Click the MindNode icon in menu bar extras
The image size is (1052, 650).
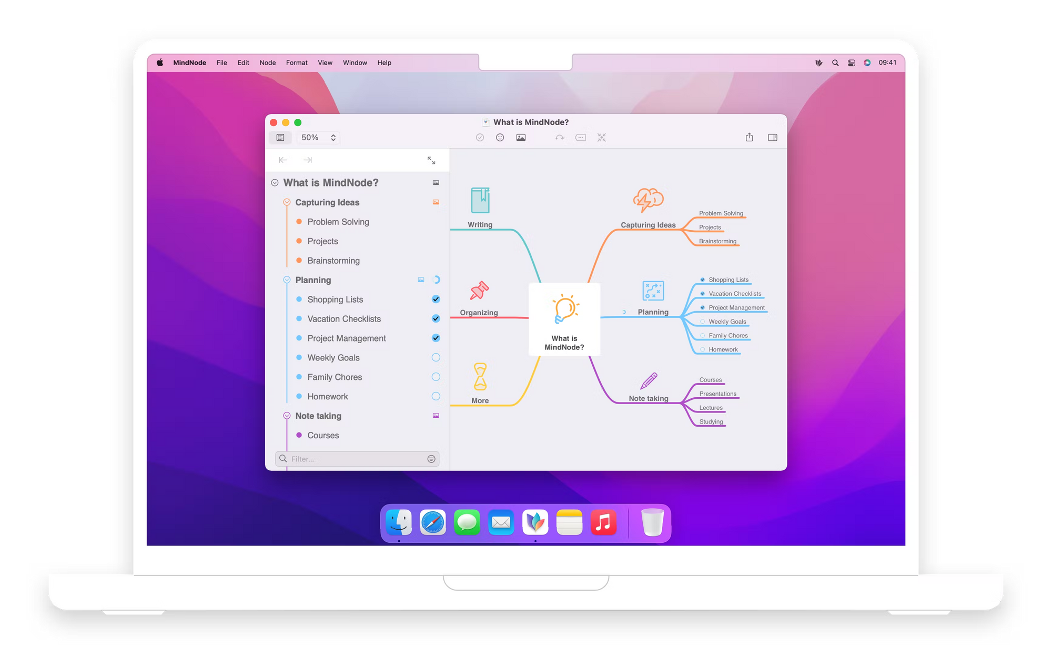819,63
